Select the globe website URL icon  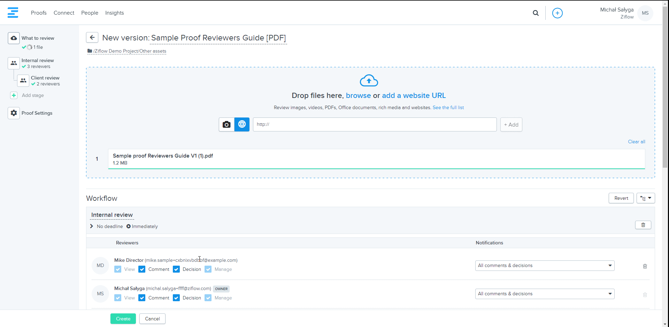[242, 124]
